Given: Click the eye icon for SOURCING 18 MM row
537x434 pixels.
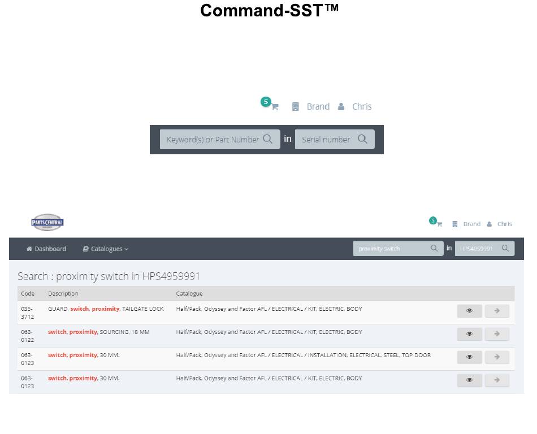Looking at the screenshot, I should click(470, 334).
